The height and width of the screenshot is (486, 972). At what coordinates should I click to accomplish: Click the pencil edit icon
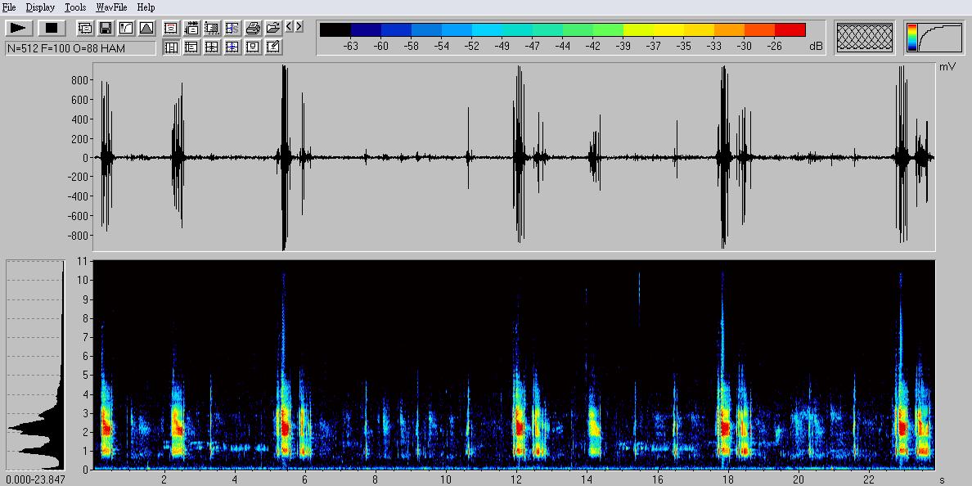pyautogui.click(x=273, y=47)
